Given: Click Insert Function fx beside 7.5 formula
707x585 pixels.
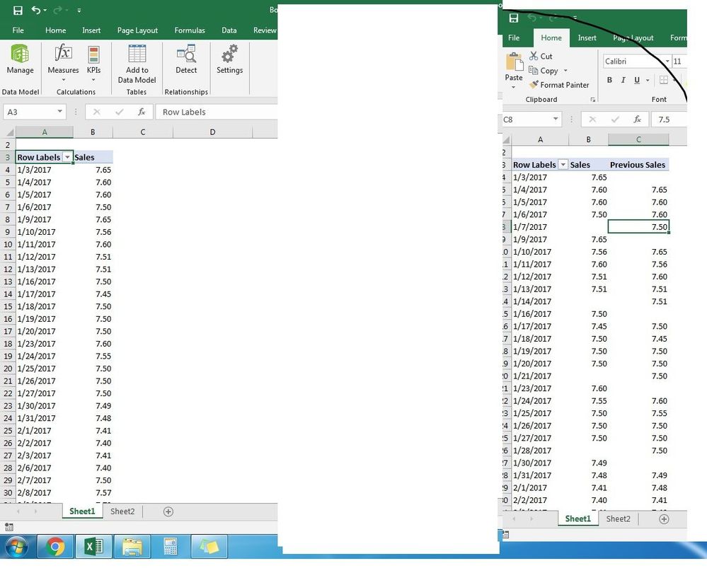Looking at the screenshot, I should click(x=637, y=120).
